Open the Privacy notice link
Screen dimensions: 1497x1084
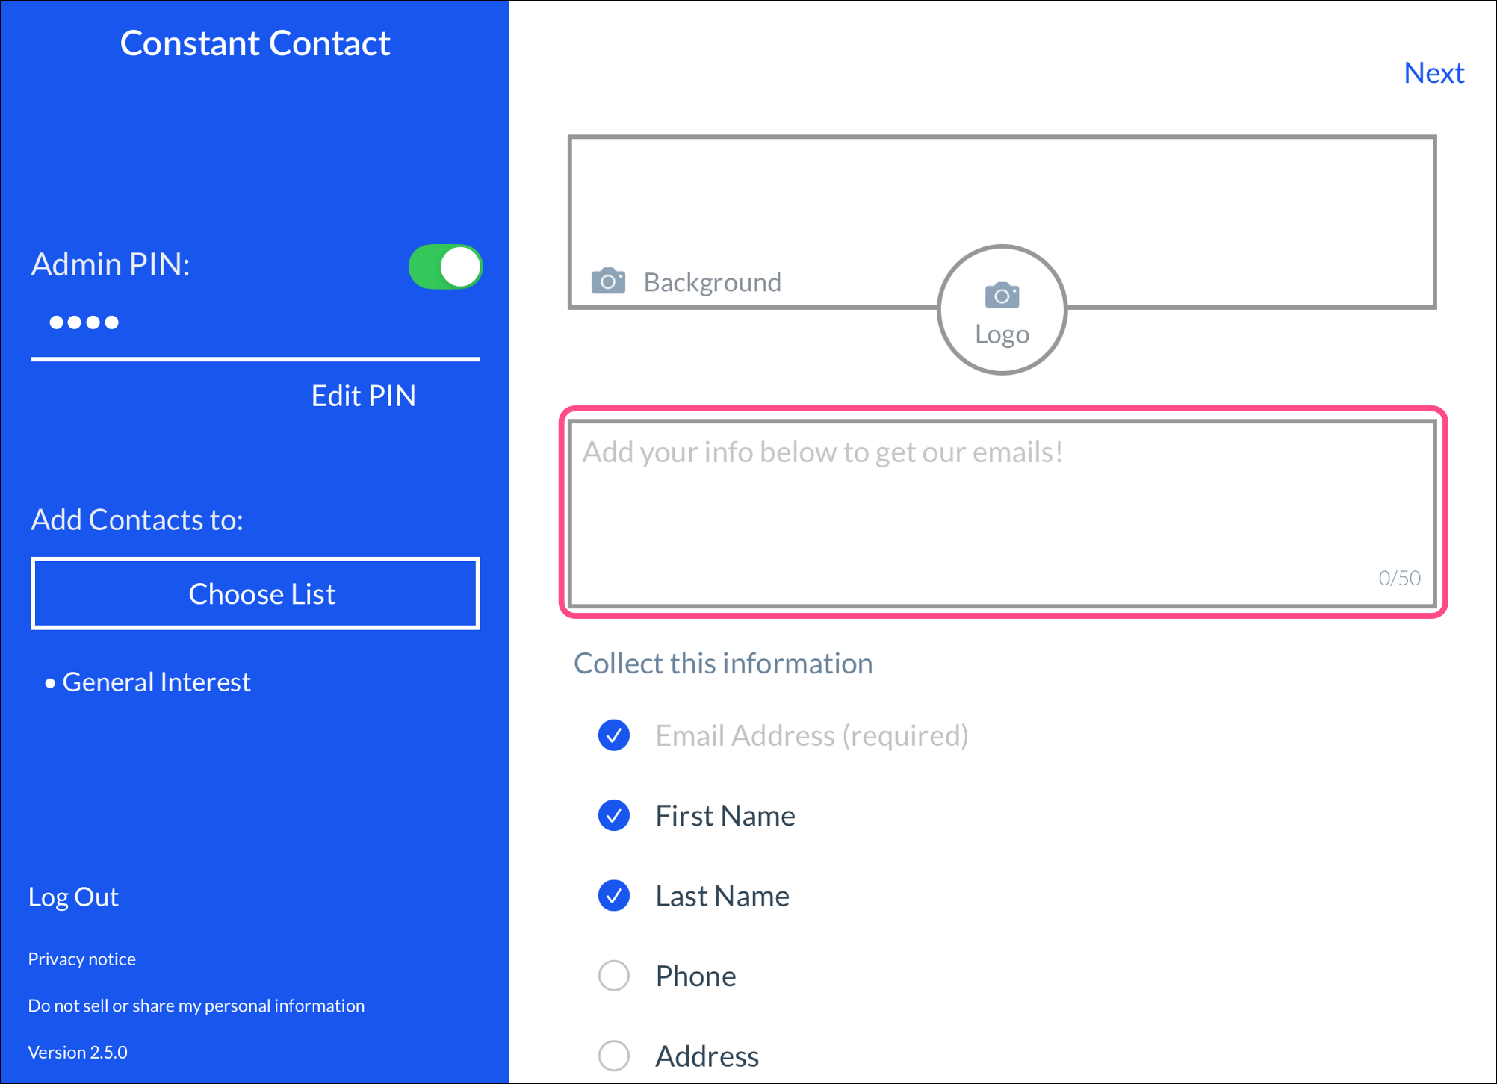tap(82, 959)
